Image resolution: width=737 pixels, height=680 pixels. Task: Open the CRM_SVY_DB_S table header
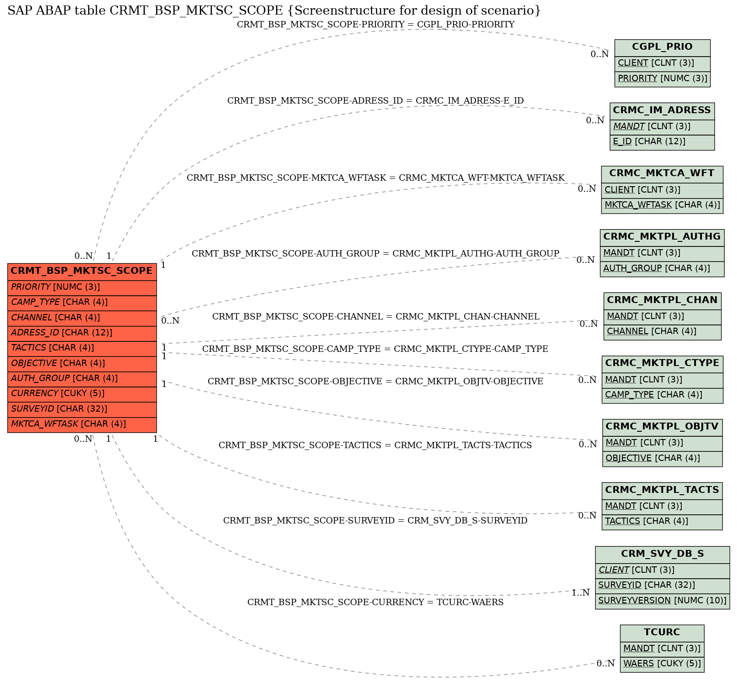(663, 554)
